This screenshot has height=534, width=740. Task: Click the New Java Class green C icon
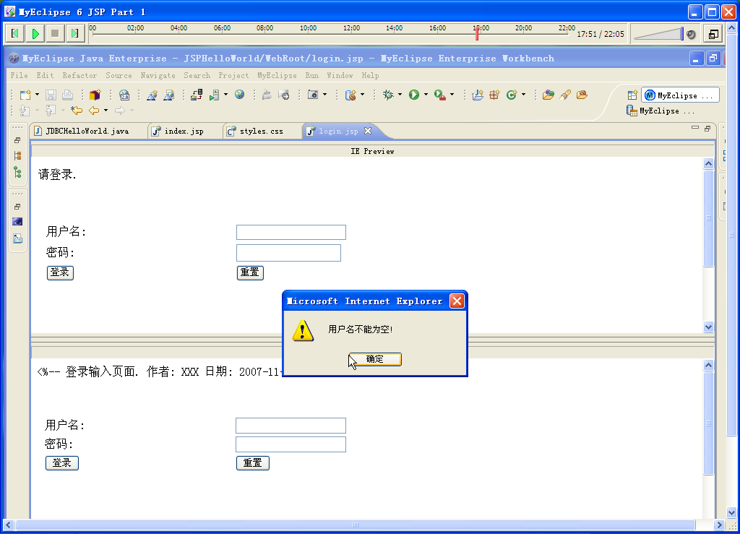[x=512, y=95]
